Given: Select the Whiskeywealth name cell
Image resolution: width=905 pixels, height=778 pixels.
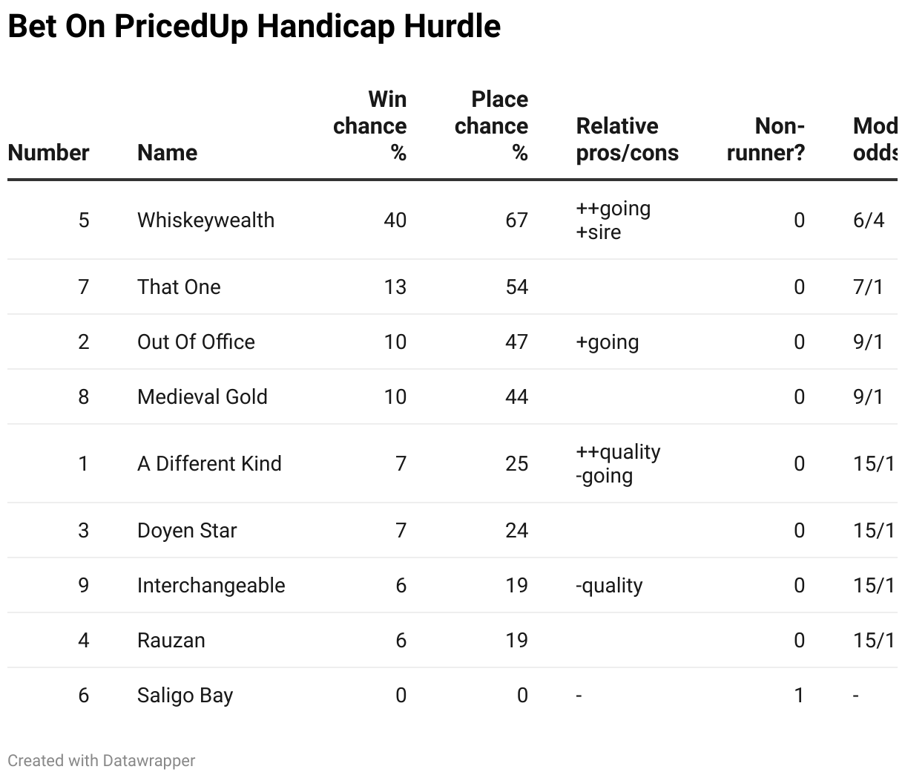Looking at the screenshot, I should (x=205, y=220).
